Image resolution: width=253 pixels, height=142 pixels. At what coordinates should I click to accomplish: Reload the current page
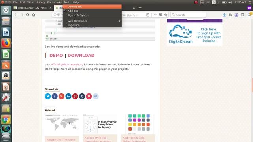click(28, 15)
